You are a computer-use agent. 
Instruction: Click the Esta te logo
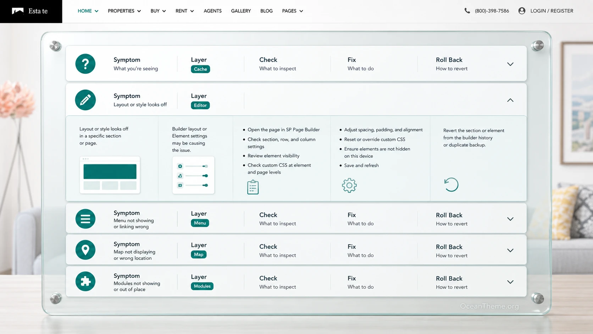[30, 11]
